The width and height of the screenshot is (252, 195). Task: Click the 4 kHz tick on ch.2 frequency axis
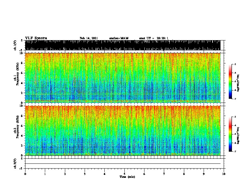click(22, 136)
